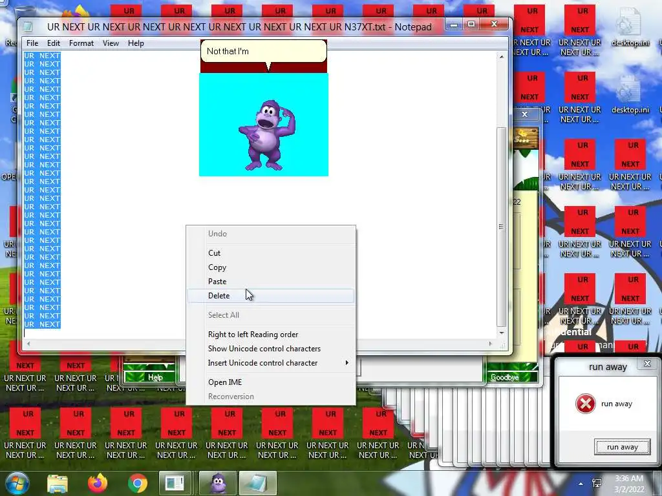The image size is (662, 496).
Task: Click the BonziBuddy purple gorilla character
Action: point(267,135)
